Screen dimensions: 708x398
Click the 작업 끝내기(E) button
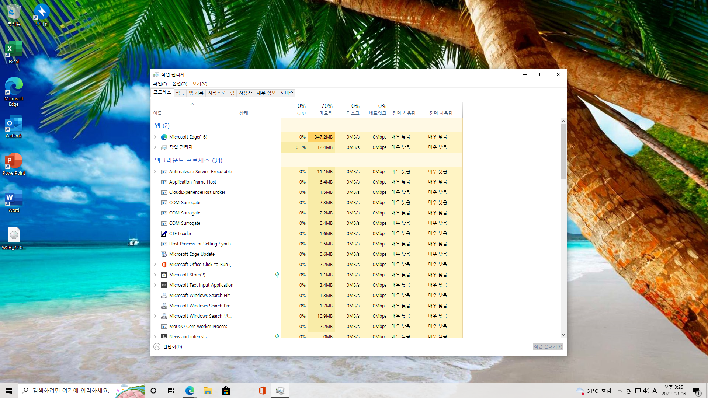(x=548, y=346)
